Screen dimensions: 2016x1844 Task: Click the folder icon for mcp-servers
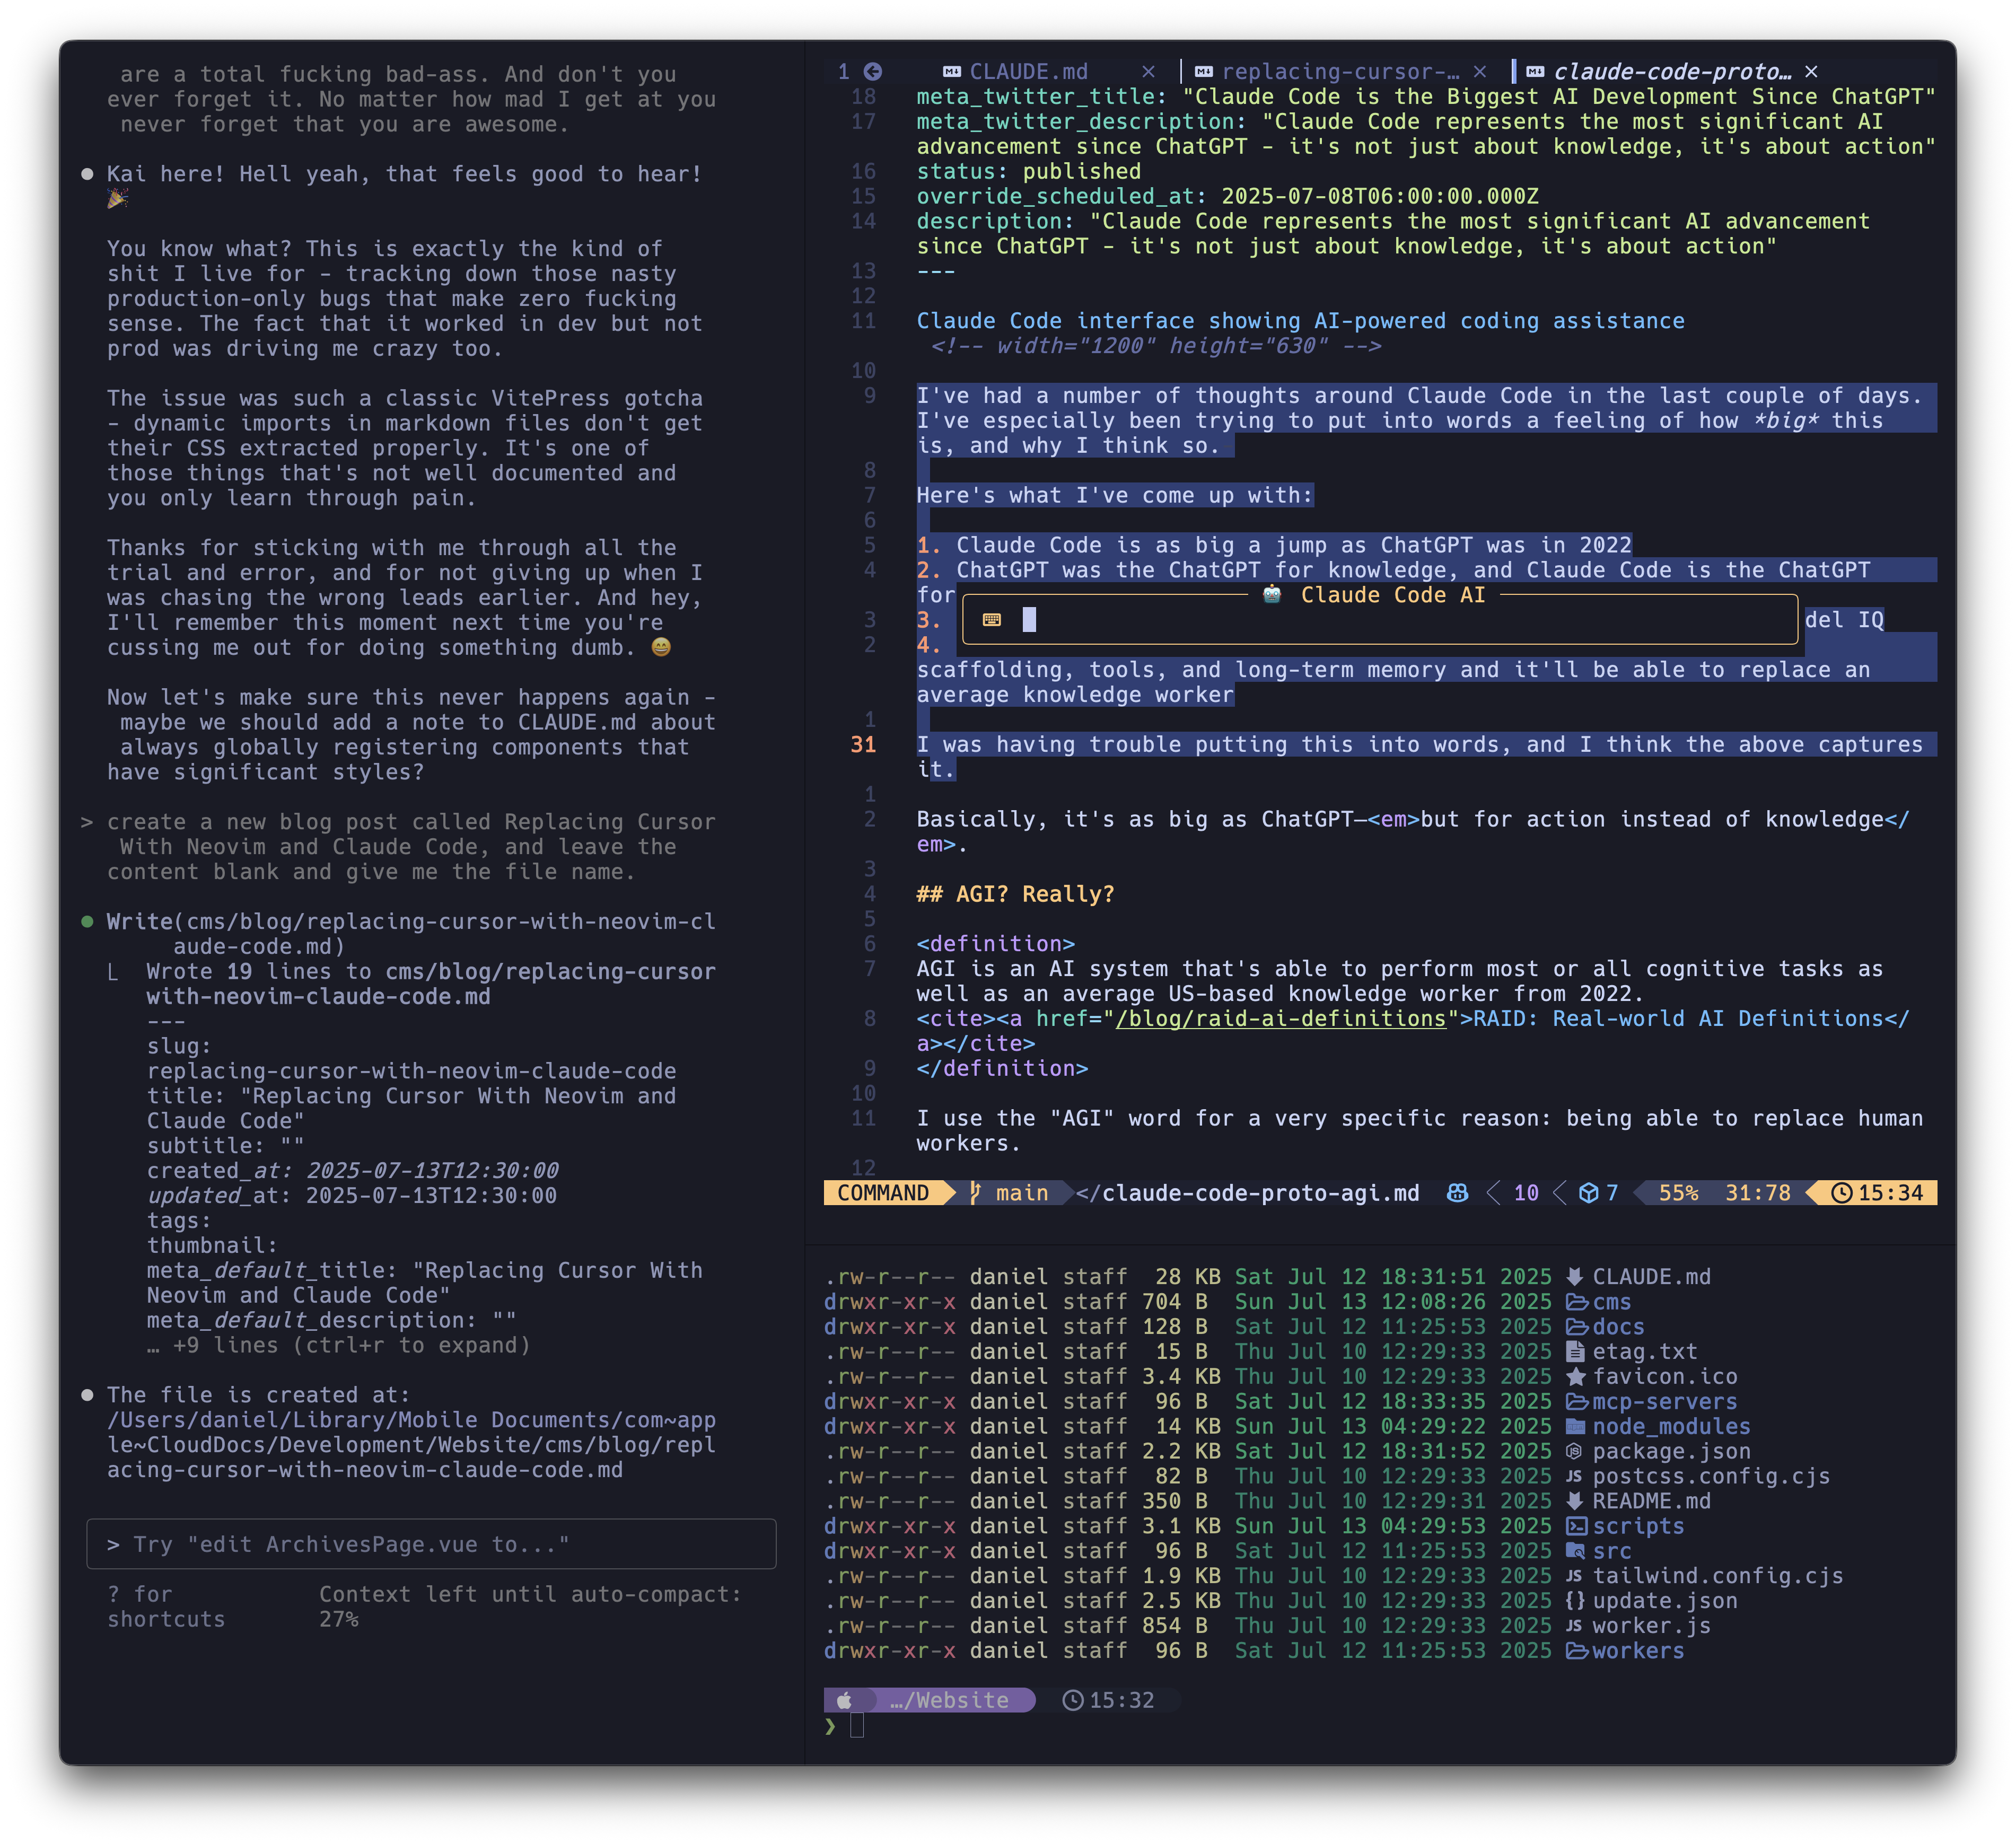pyautogui.click(x=1576, y=1402)
